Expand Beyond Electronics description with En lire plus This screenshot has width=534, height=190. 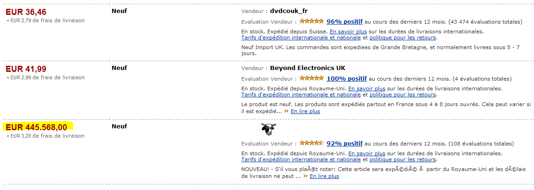pyautogui.click(x=305, y=111)
